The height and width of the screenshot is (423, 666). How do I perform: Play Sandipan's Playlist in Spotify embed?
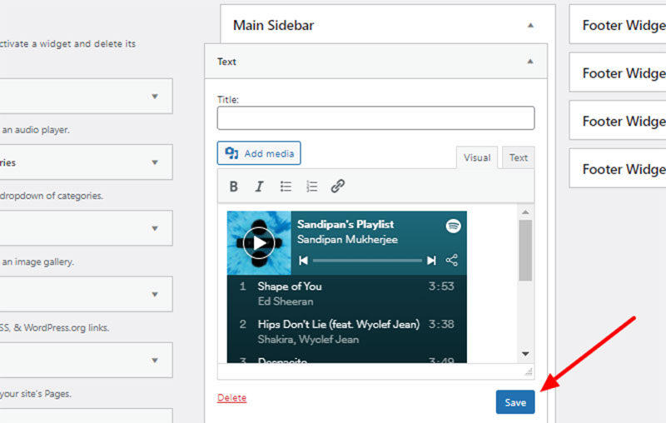coord(259,243)
